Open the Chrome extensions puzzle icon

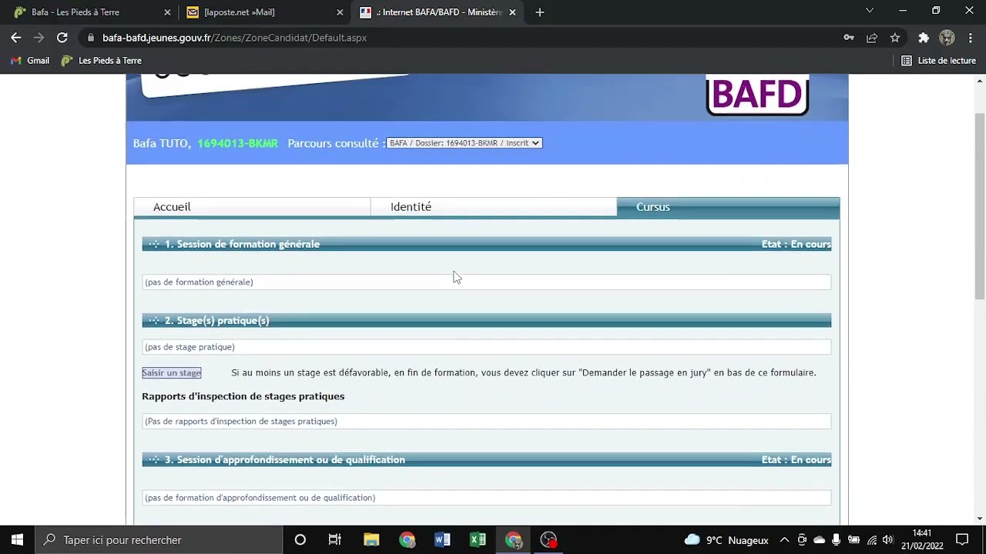pos(924,38)
